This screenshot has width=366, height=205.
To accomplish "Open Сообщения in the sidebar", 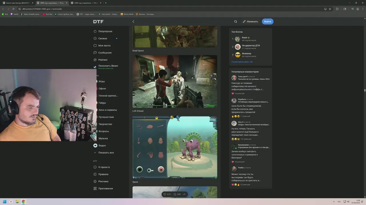I will pyautogui.click(x=105, y=53).
